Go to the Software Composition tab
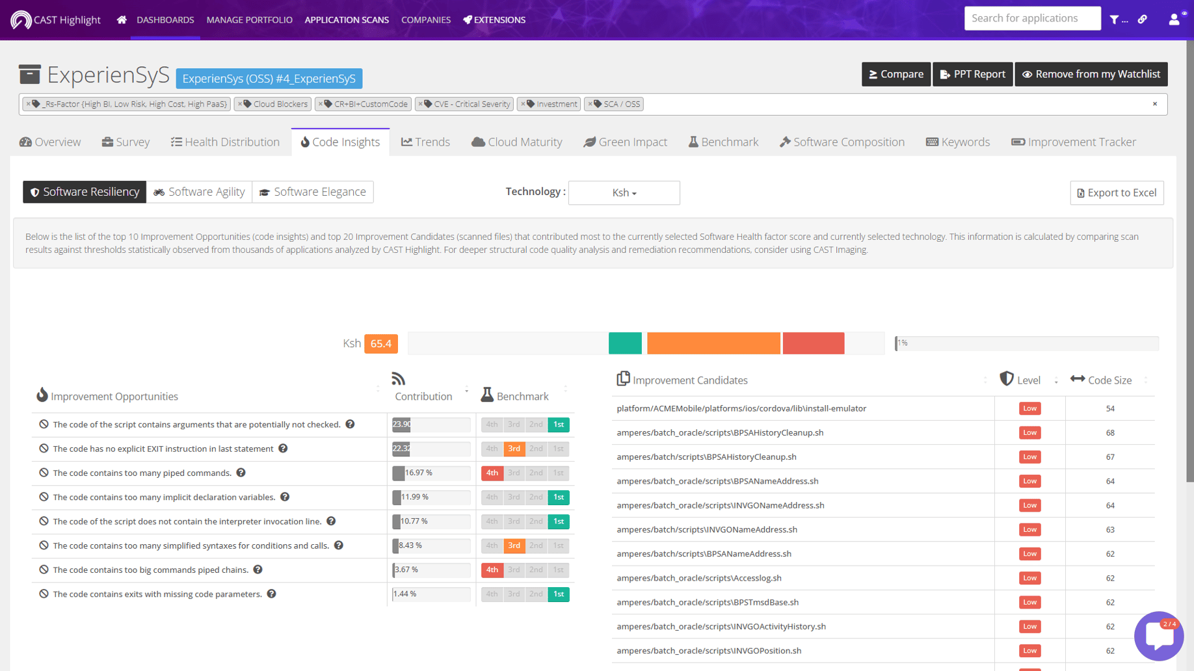The width and height of the screenshot is (1194, 671). (842, 142)
